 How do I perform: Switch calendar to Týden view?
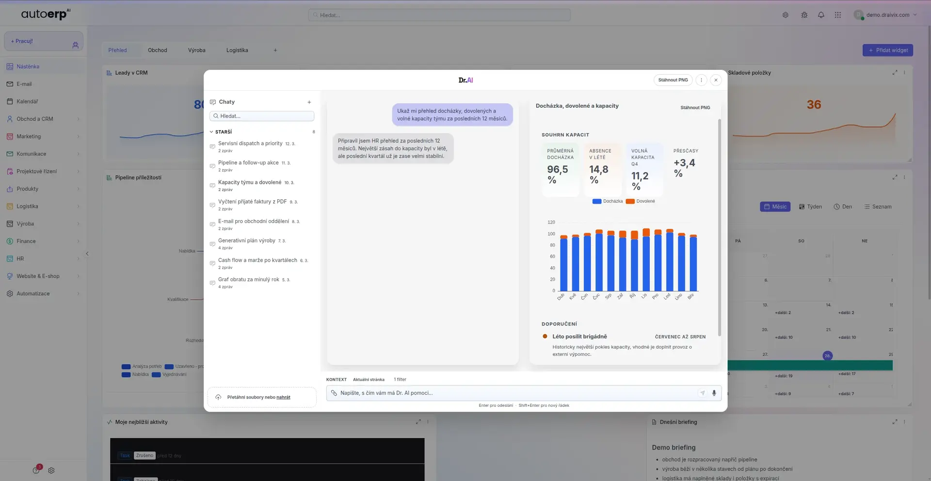tap(810, 207)
